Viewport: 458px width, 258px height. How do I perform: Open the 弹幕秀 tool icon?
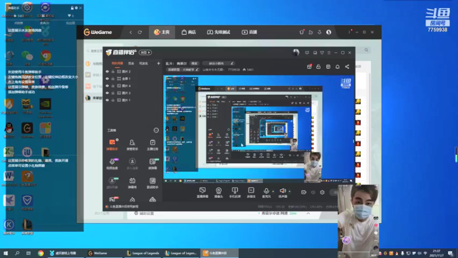tap(132, 183)
